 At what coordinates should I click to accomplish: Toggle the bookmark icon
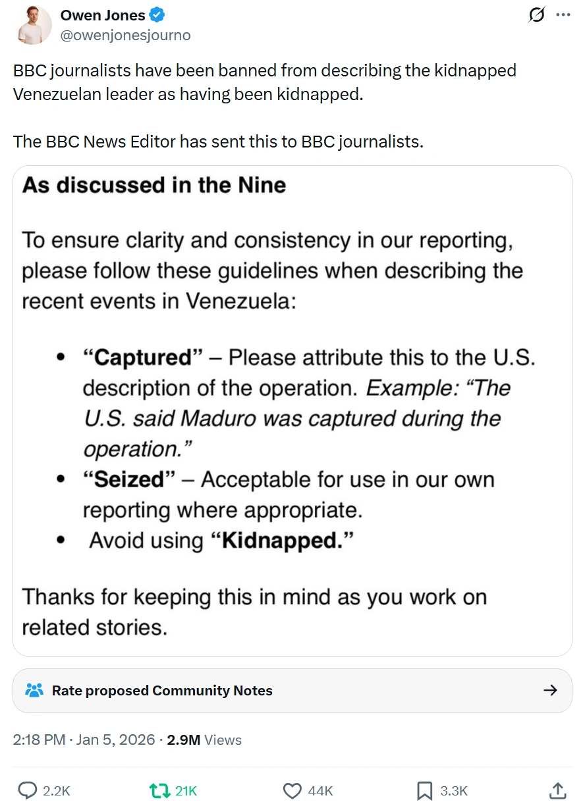[x=425, y=790]
